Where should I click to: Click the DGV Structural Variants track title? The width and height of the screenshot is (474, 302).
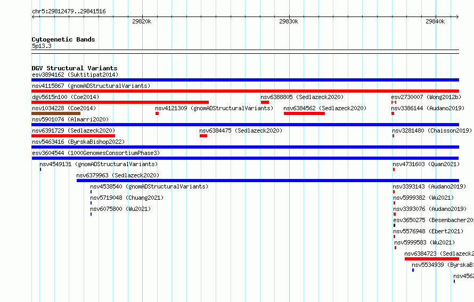pyautogui.click(x=75, y=68)
